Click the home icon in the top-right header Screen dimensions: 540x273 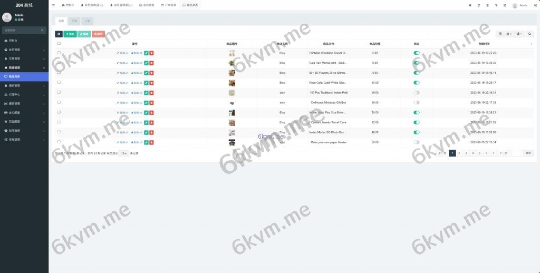point(470,5)
